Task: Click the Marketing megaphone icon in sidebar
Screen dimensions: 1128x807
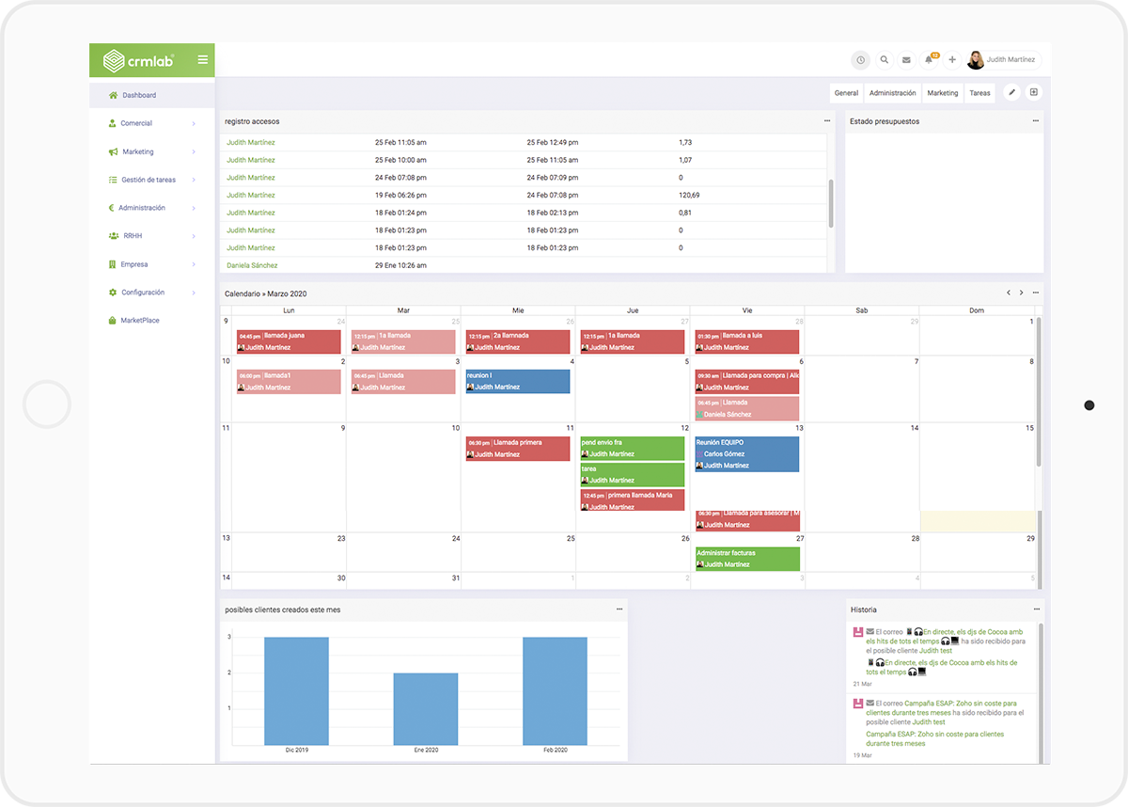Action: point(113,151)
